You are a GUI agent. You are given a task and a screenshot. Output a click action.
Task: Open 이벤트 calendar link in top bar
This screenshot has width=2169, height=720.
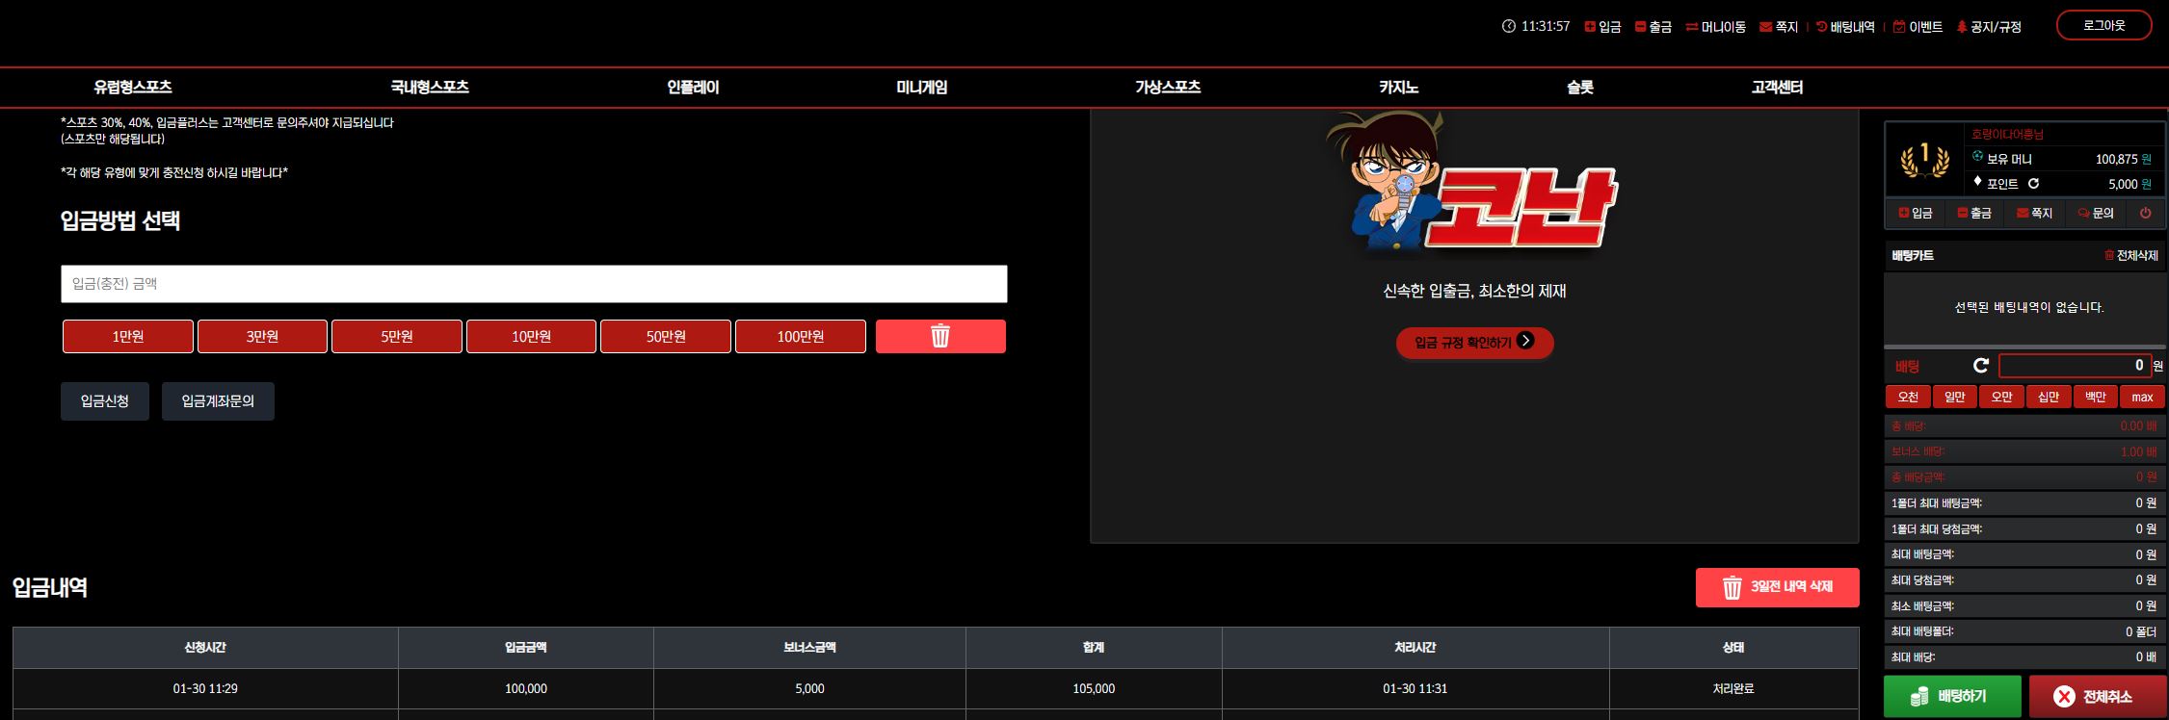click(1918, 27)
